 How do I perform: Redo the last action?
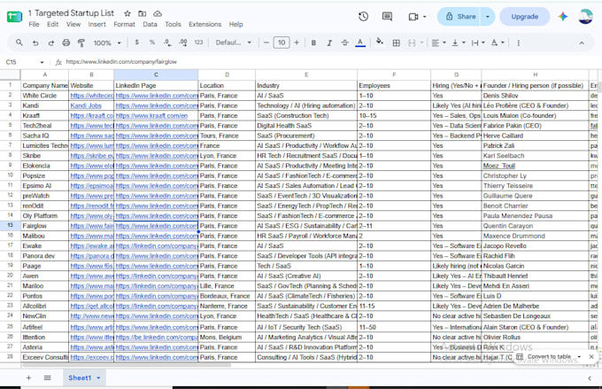pyautogui.click(x=50, y=43)
